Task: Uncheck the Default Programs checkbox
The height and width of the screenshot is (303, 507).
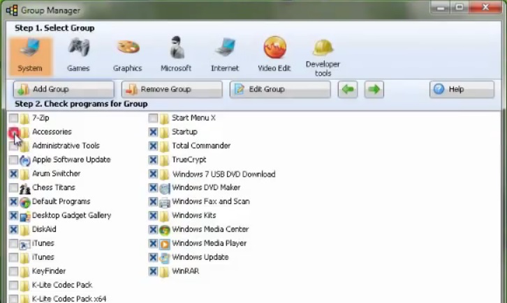Action: click(x=13, y=202)
